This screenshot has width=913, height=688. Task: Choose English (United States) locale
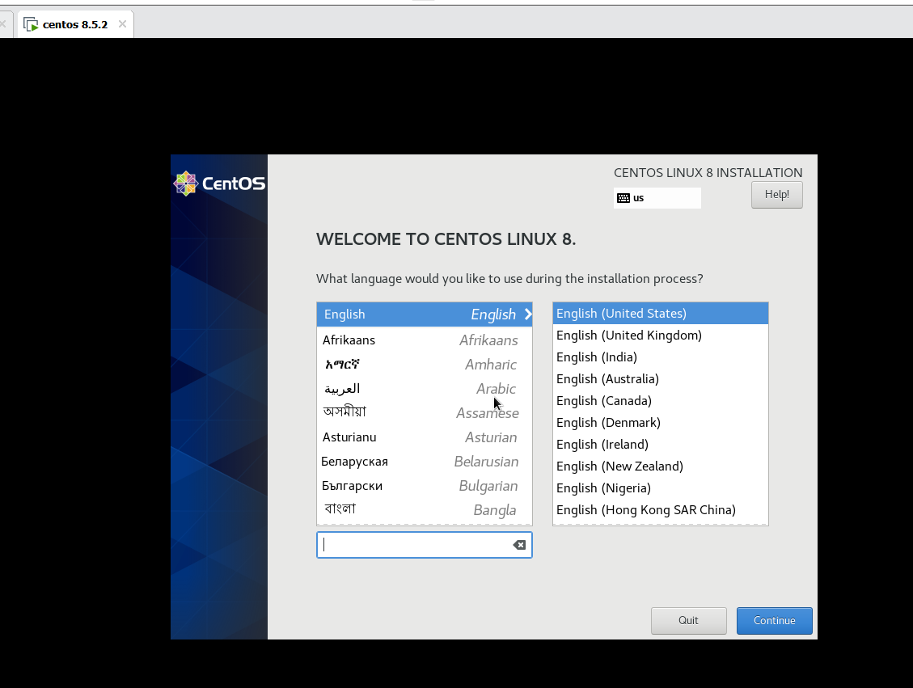[661, 313]
